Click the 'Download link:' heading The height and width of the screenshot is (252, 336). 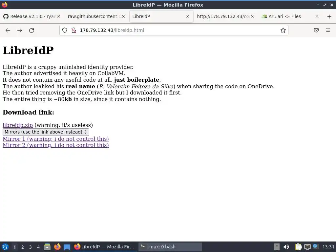click(28, 112)
